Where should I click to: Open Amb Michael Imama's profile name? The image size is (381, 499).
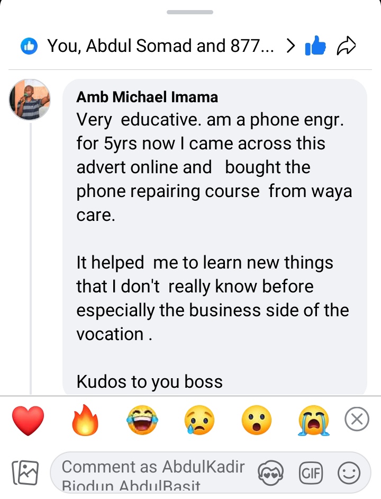(147, 97)
